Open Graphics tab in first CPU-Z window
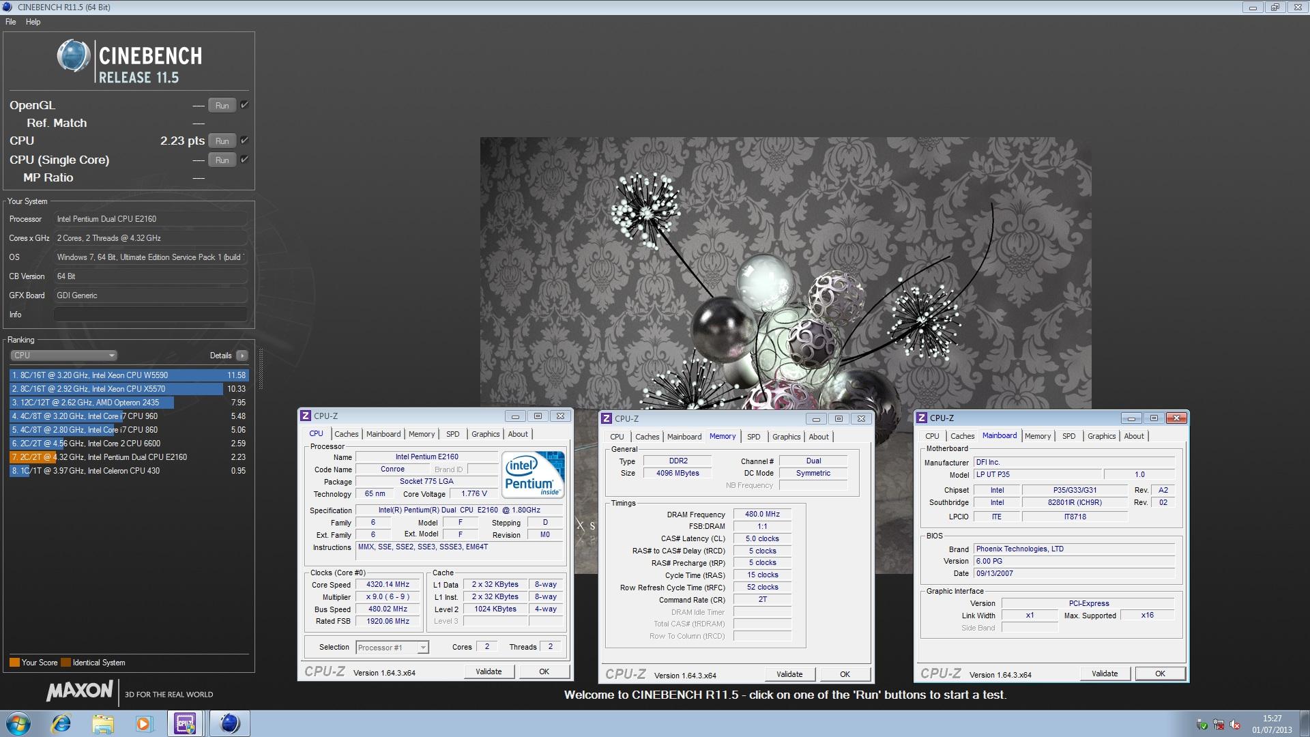This screenshot has width=1310, height=737. point(485,434)
